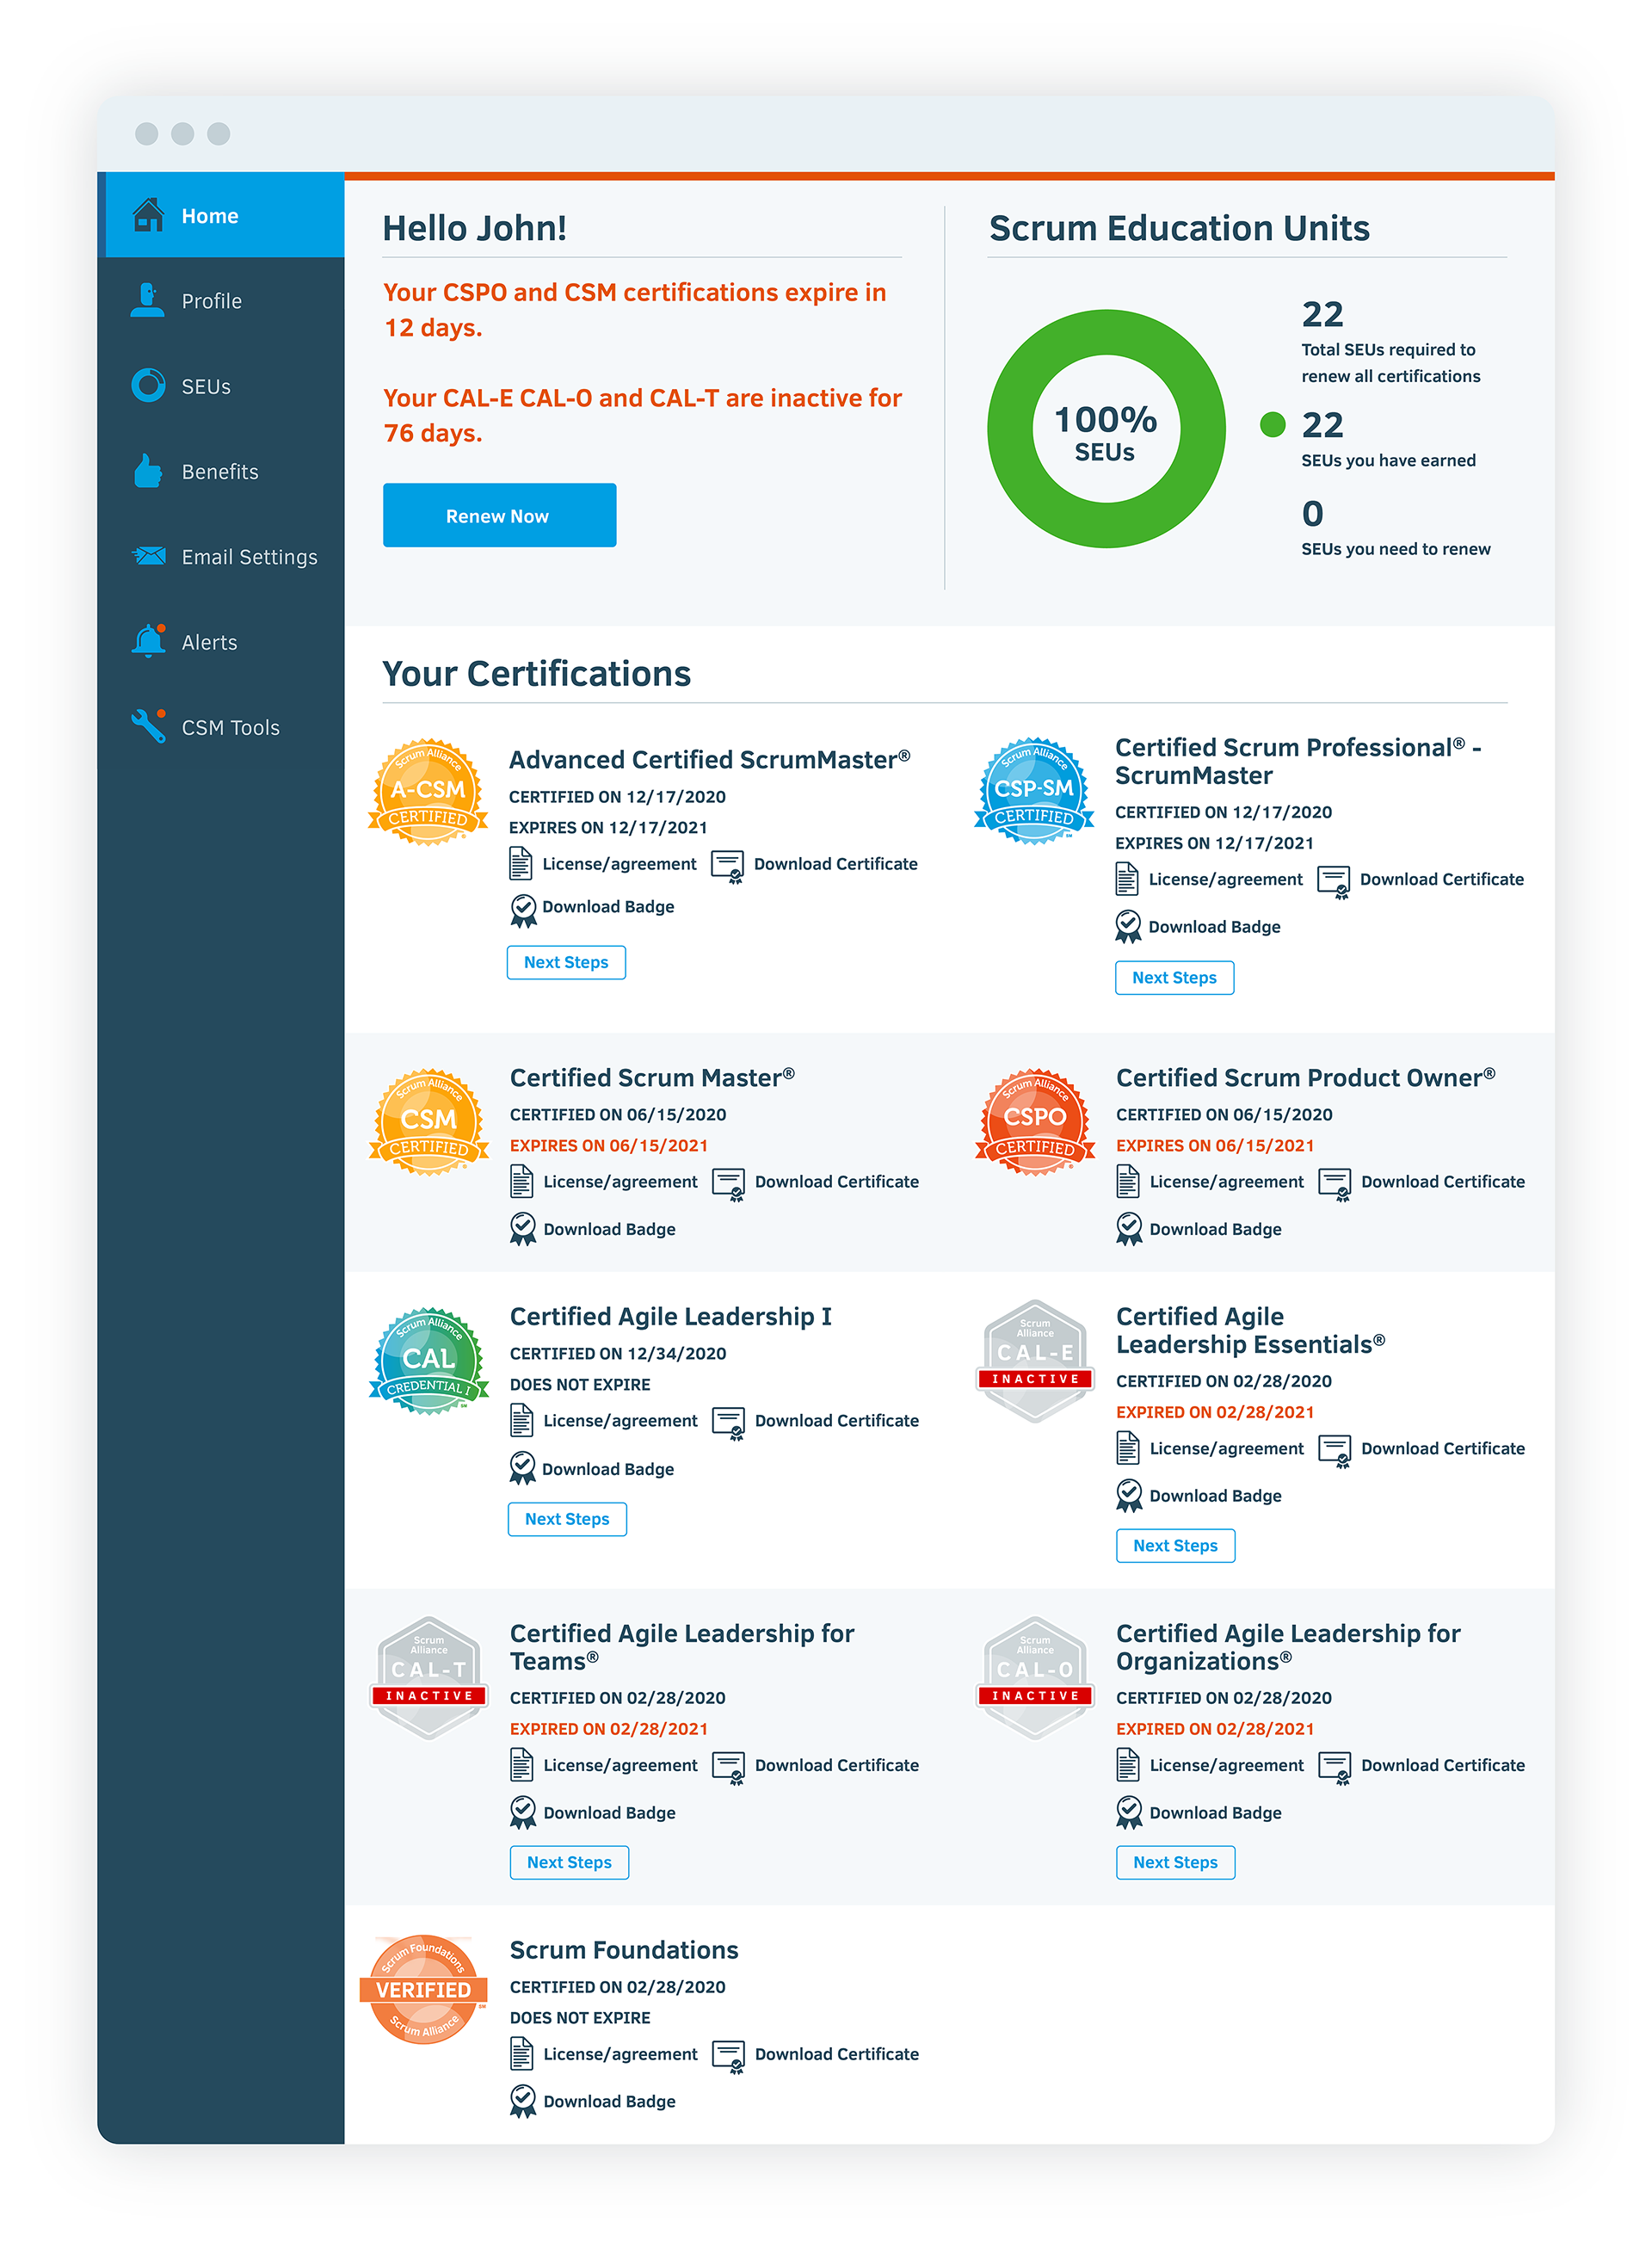This screenshot has width=1652, height=2241.
Task: Click Download Badge for Certified Scrum Product Owner
Action: tap(1215, 1229)
